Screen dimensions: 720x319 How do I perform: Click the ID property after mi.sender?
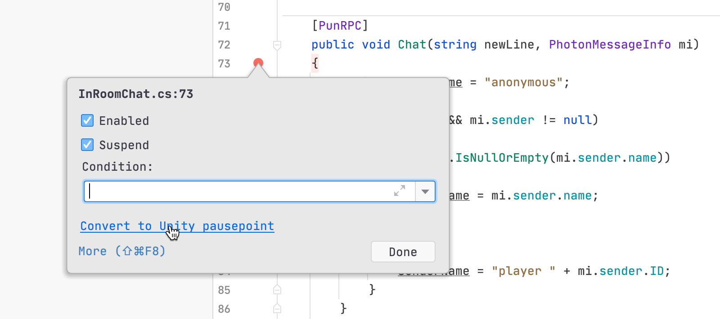[x=657, y=271]
